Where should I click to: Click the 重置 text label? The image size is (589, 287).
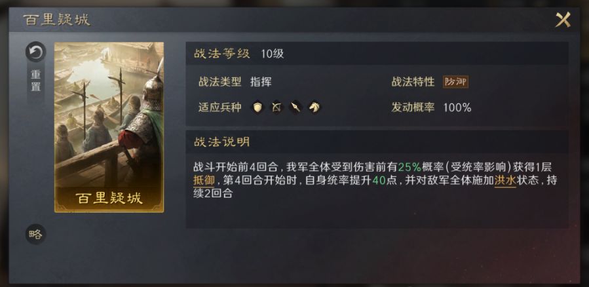click(35, 81)
